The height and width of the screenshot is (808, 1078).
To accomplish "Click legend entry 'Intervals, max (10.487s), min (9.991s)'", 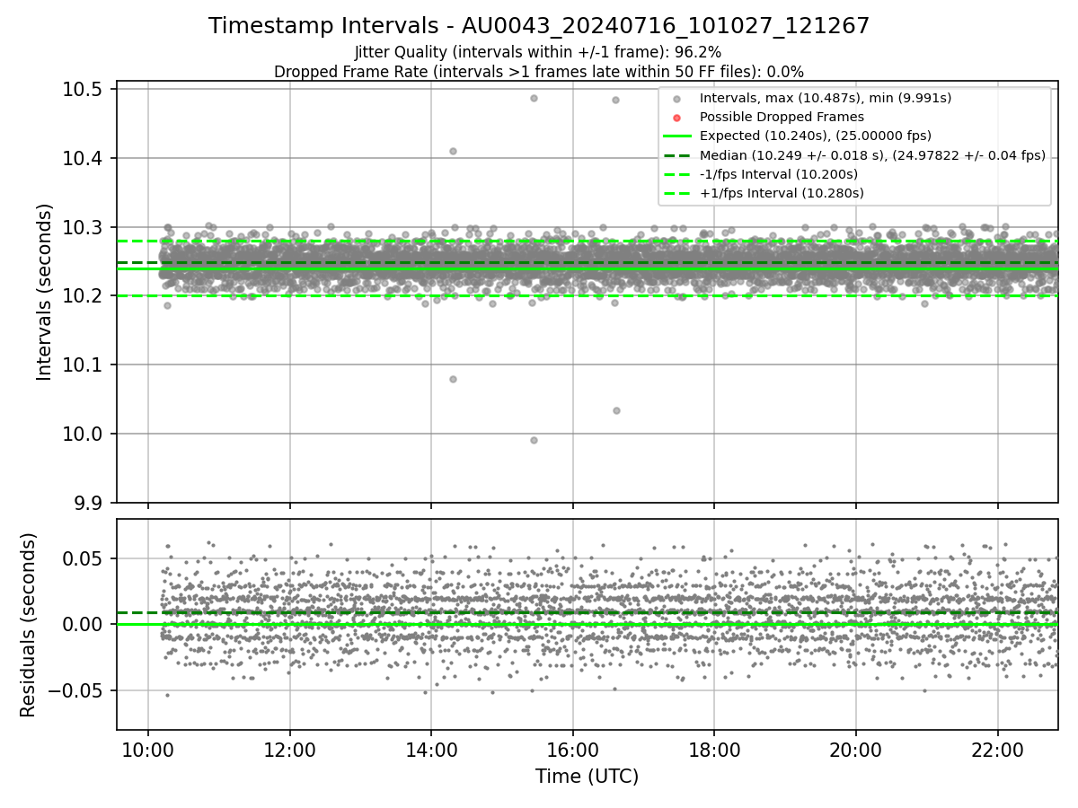I will point(826,98).
